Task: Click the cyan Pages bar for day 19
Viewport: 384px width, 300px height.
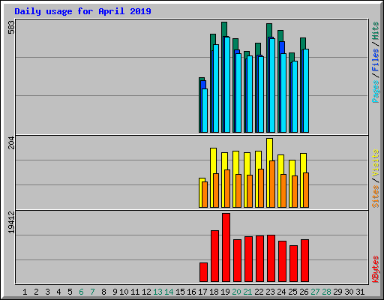Action: tap(227, 85)
